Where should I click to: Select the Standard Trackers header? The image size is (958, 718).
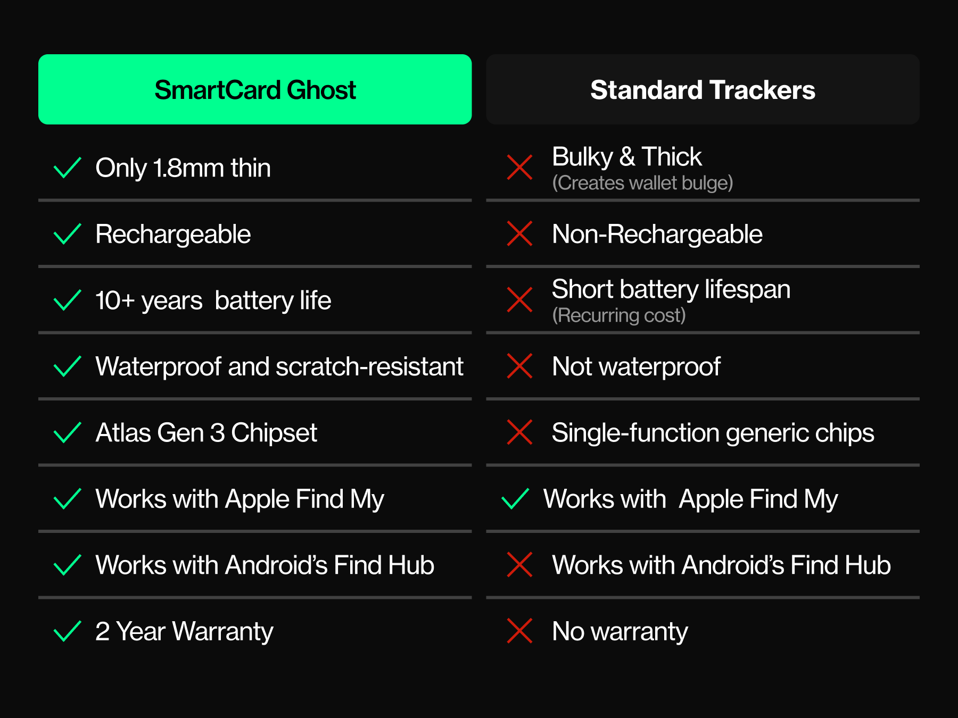703,89
